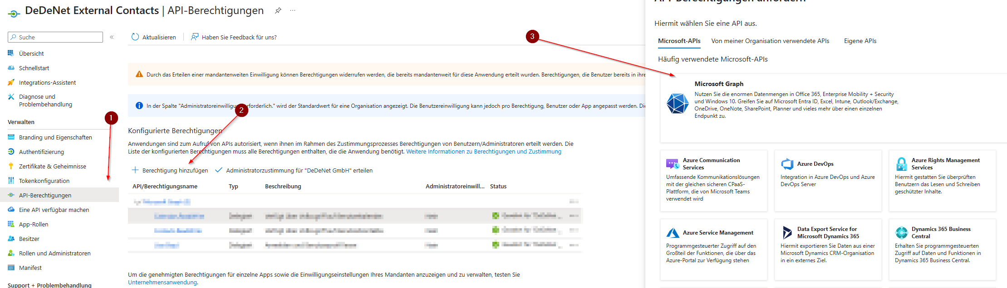Grant Administratorzustimmung für DeDeNet GmbH
1007x288 pixels.
tap(299, 170)
